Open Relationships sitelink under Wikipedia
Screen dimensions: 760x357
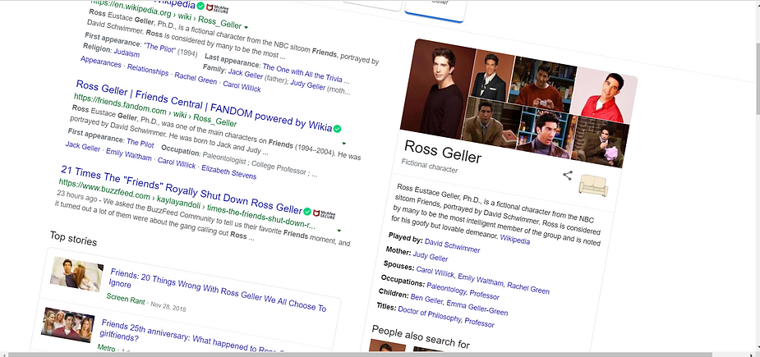(x=148, y=70)
